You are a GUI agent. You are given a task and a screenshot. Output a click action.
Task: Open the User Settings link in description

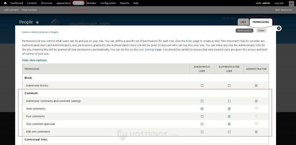(147, 50)
